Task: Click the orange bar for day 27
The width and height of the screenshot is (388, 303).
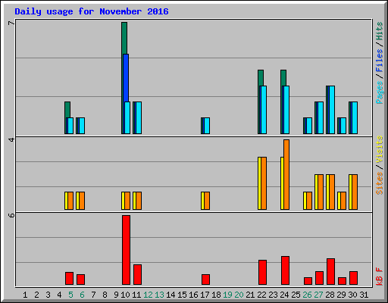Action: coord(321,192)
